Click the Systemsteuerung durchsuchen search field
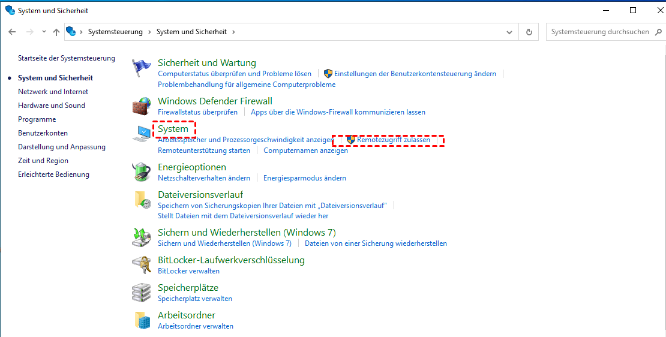This screenshot has width=666, height=337. pyautogui.click(x=600, y=32)
